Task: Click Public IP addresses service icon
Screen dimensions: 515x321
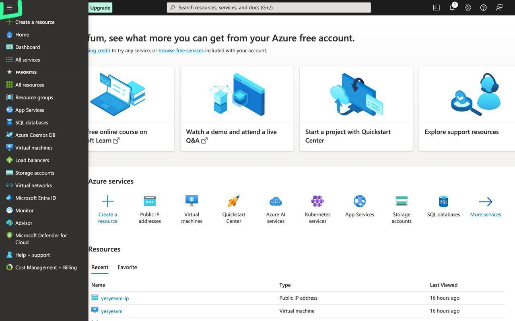Action: tap(150, 201)
